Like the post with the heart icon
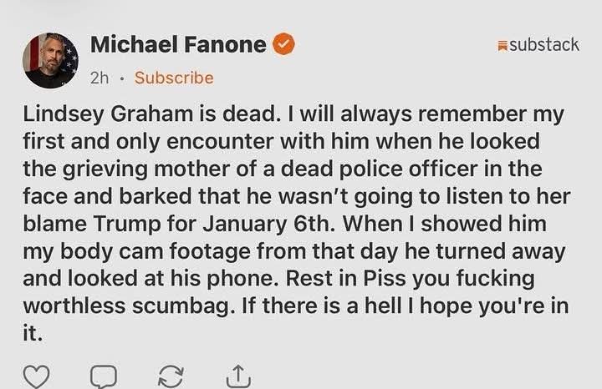 point(37,376)
